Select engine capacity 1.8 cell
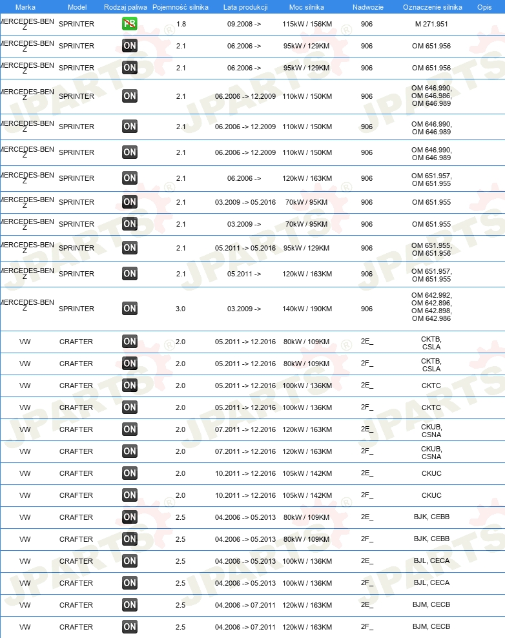 [x=181, y=24]
